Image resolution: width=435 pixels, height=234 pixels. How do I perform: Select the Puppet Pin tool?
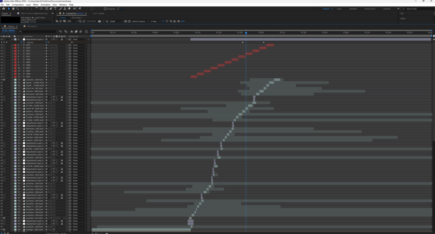(x=79, y=9)
